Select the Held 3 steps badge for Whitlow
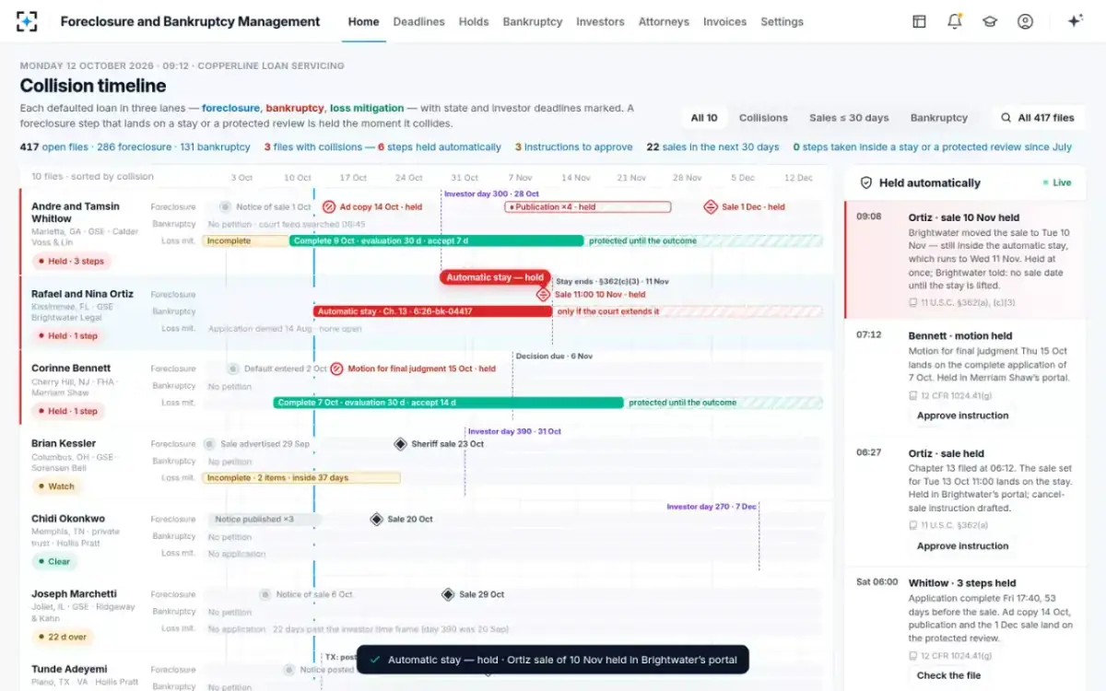This screenshot has width=1106, height=691. tap(71, 262)
